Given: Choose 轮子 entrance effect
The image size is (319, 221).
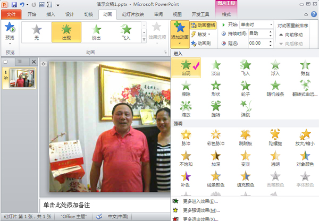Looking at the screenshot, I should click(246, 88).
